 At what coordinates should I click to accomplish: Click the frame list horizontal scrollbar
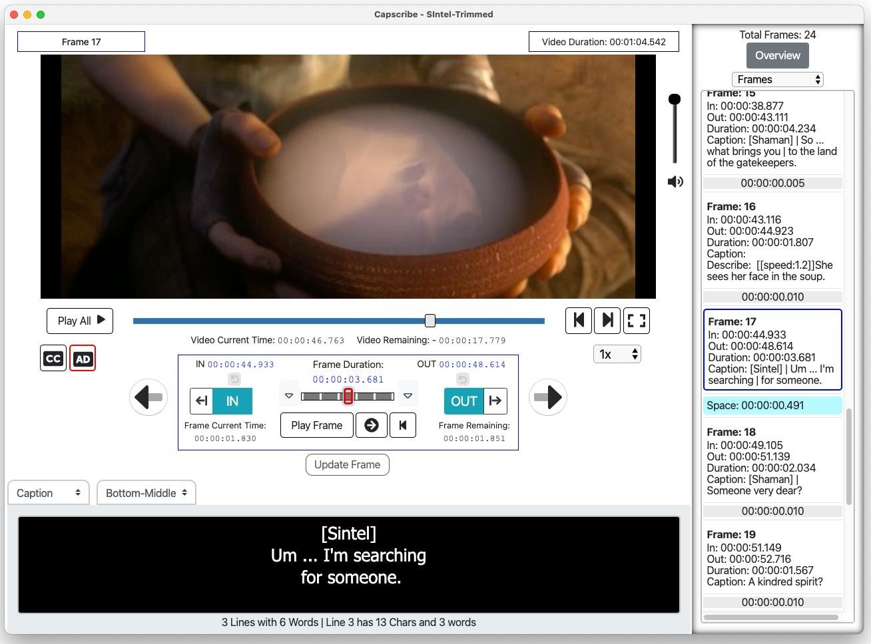[770, 617]
